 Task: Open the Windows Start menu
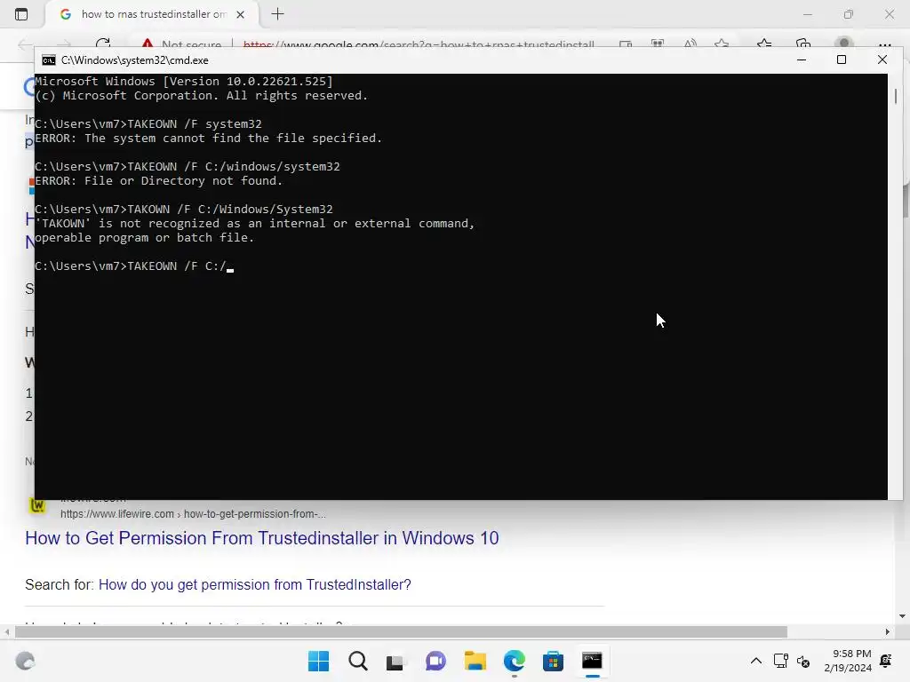click(x=318, y=661)
